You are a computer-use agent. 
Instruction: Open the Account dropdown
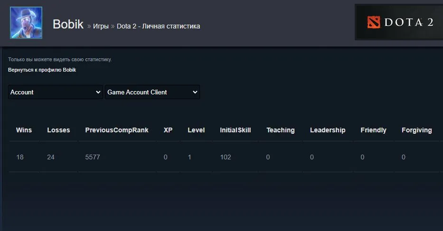pos(56,92)
